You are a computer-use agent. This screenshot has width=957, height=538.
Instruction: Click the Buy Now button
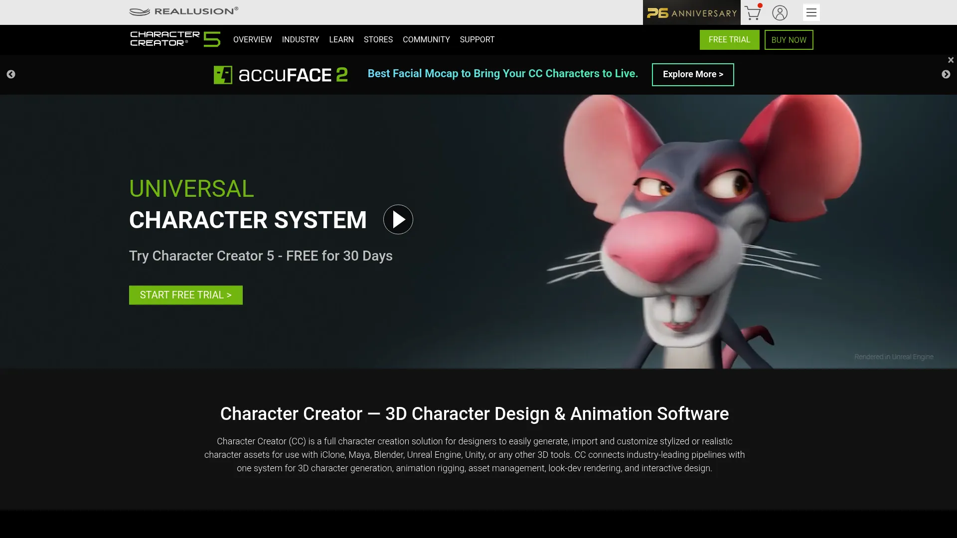coord(789,40)
